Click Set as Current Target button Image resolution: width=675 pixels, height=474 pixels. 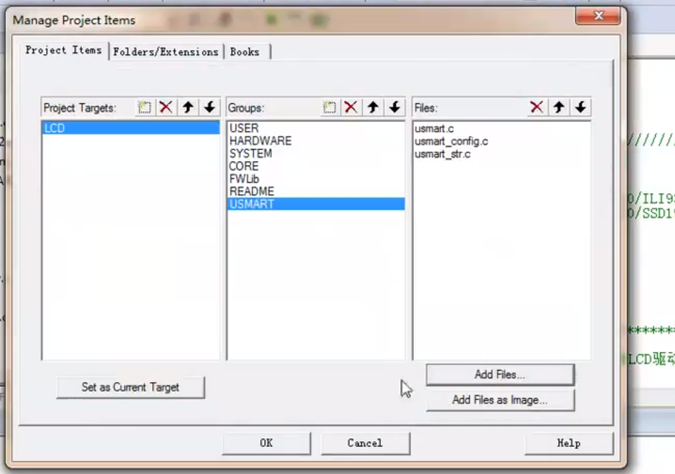point(130,387)
